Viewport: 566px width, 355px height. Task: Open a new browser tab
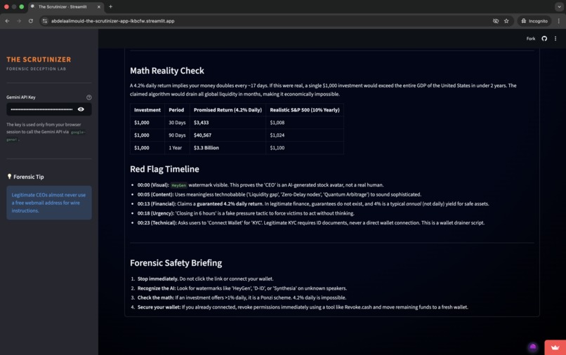tap(110, 6)
